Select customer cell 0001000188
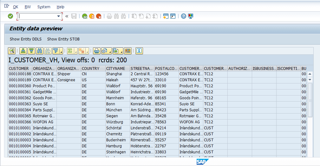 (20, 74)
